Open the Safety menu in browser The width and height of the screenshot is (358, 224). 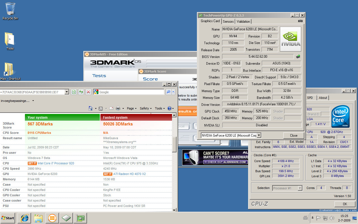pyautogui.click(x=146, y=108)
